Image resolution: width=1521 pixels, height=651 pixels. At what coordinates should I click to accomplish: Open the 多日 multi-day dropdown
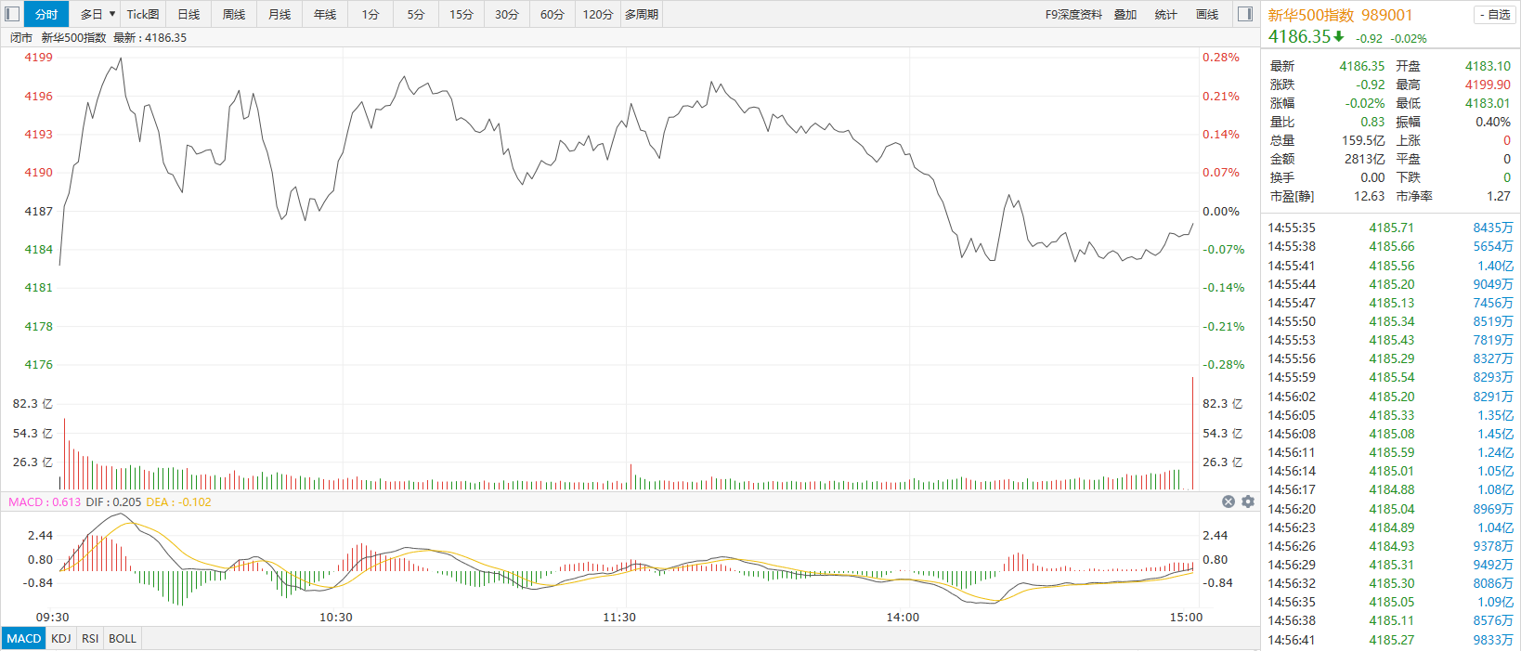pyautogui.click(x=97, y=14)
